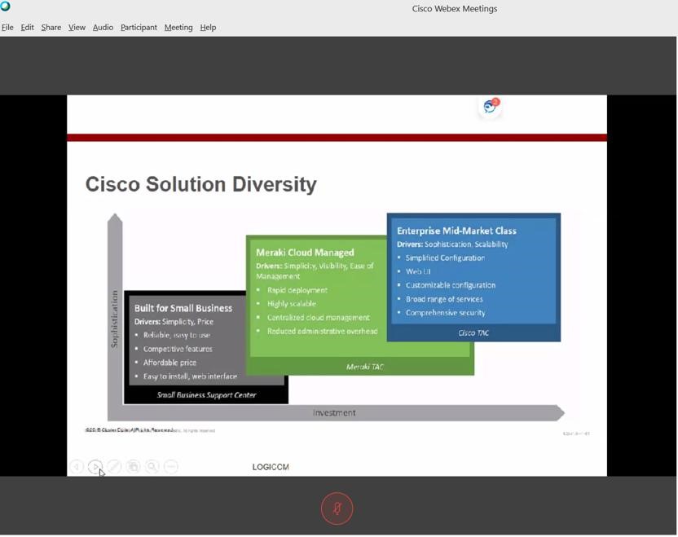Open the slide copy/see-all-slides icon
This screenshot has height=537, width=678.
click(133, 467)
